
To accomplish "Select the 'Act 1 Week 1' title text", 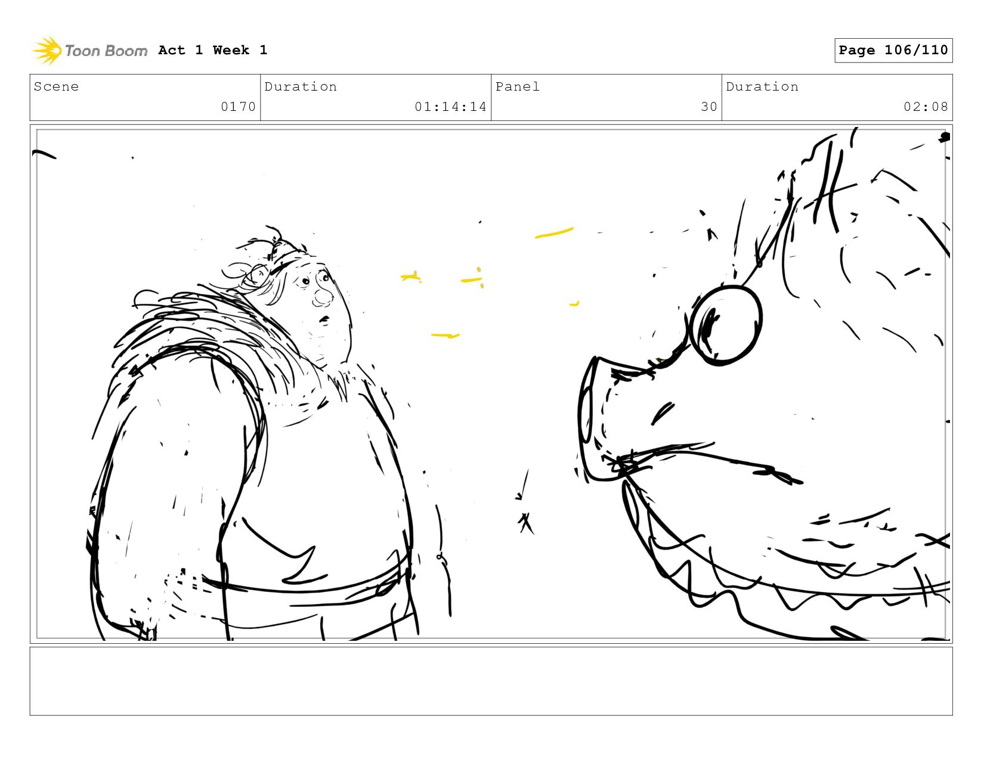I will pyautogui.click(x=213, y=50).
